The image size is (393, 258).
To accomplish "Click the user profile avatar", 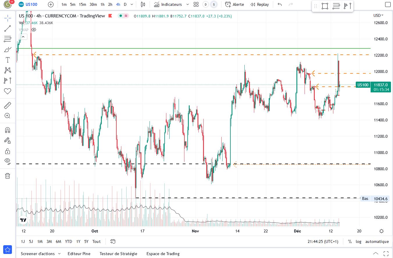I will [7, 4].
